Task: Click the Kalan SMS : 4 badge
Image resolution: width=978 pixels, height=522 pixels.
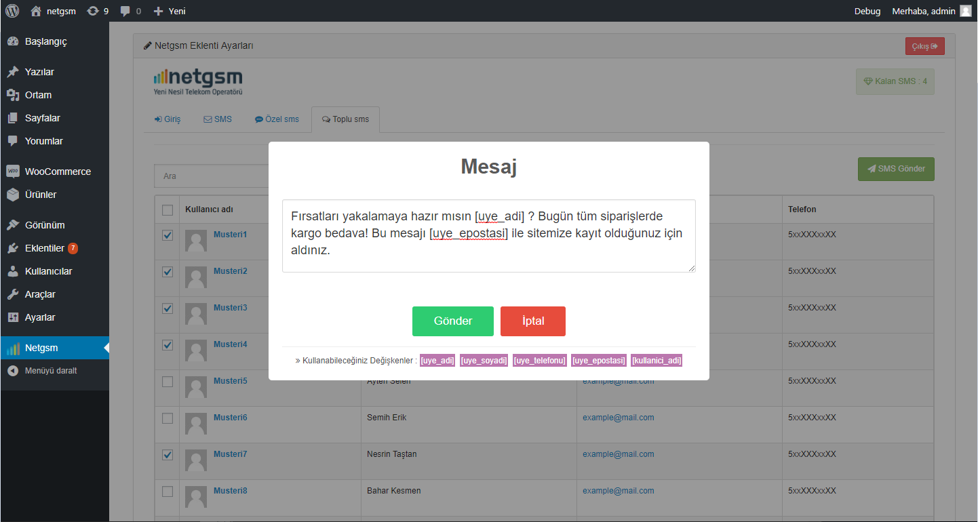Action: [x=895, y=81]
